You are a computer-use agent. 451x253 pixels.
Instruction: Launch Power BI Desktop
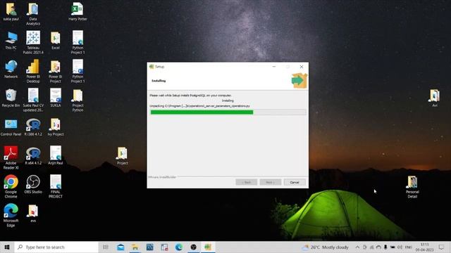pyautogui.click(x=33, y=71)
